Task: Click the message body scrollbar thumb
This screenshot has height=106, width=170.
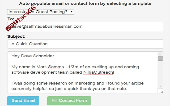Action: [x=160, y=59]
